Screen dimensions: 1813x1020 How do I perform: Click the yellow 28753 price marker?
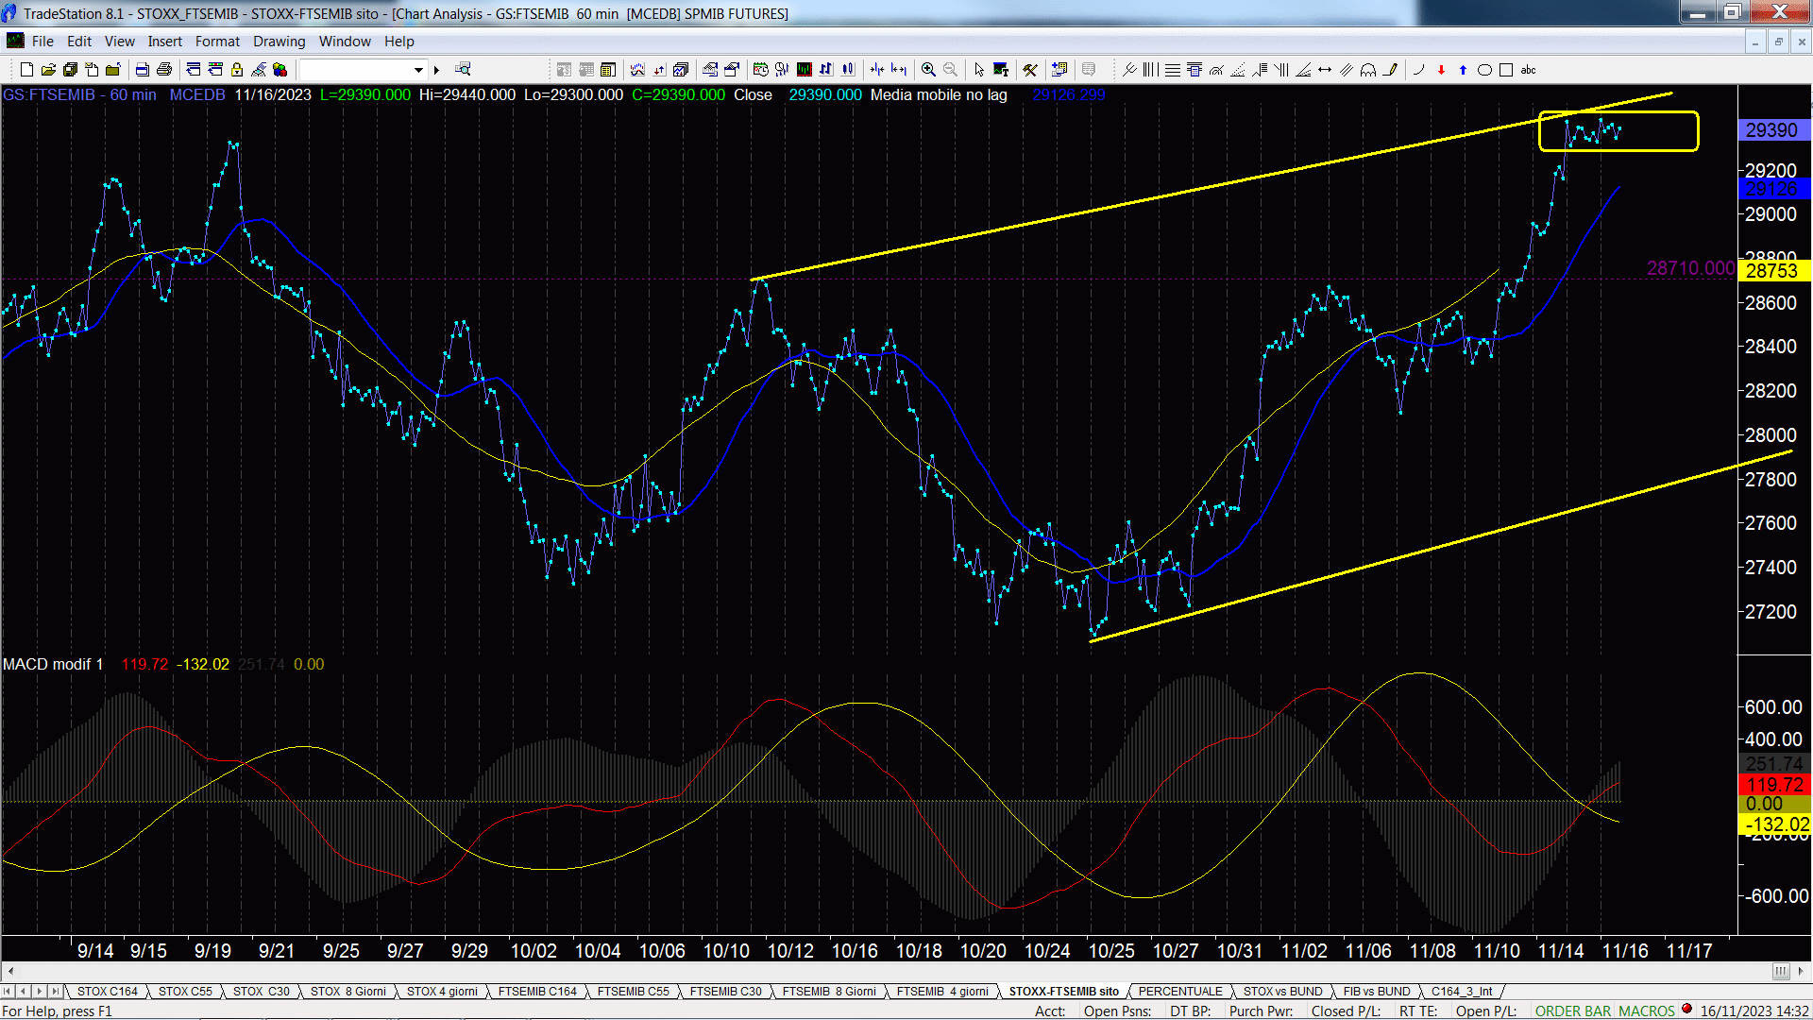1772,271
